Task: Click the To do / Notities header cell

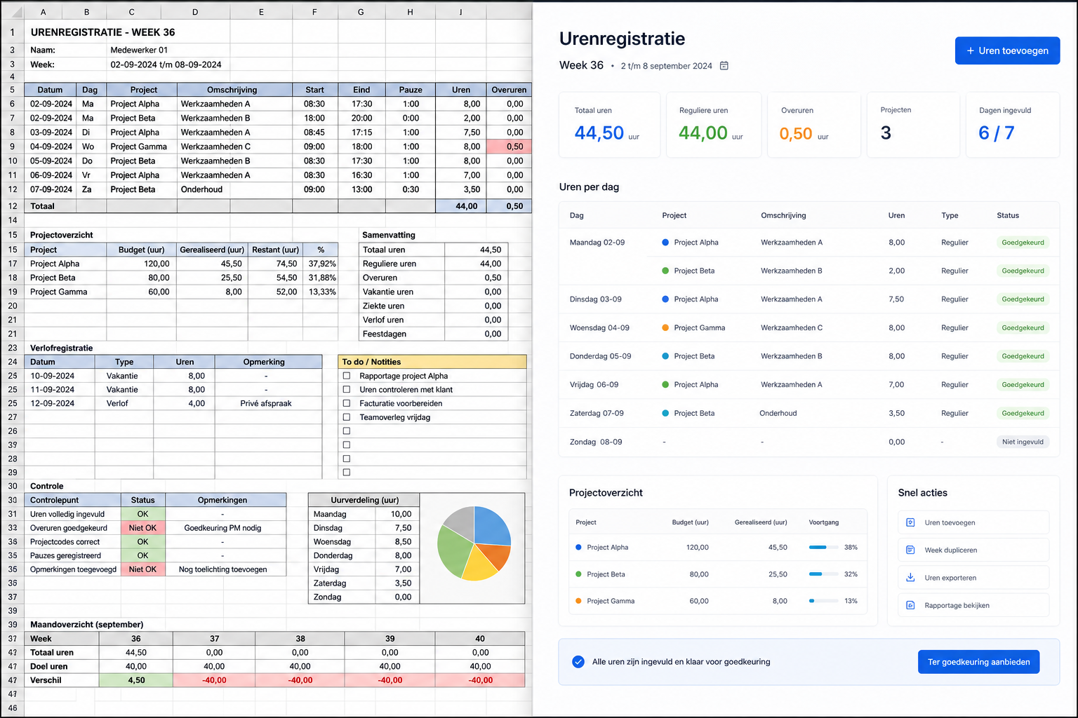Action: [432, 362]
